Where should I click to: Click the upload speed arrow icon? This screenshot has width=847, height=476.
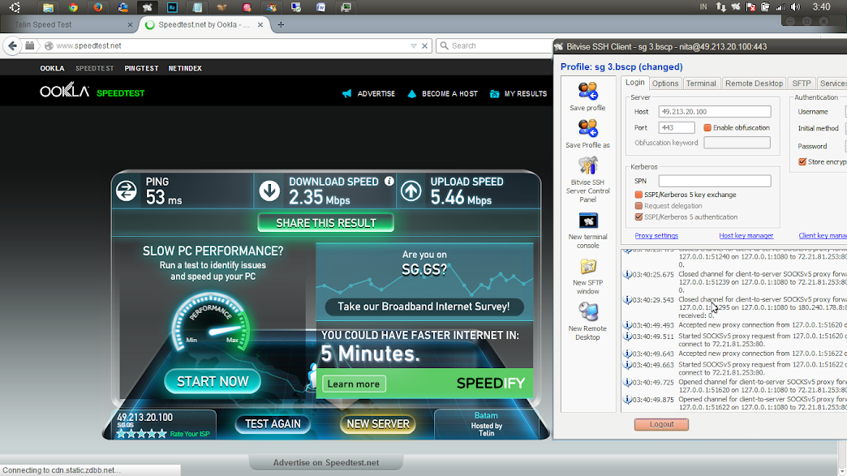[411, 191]
